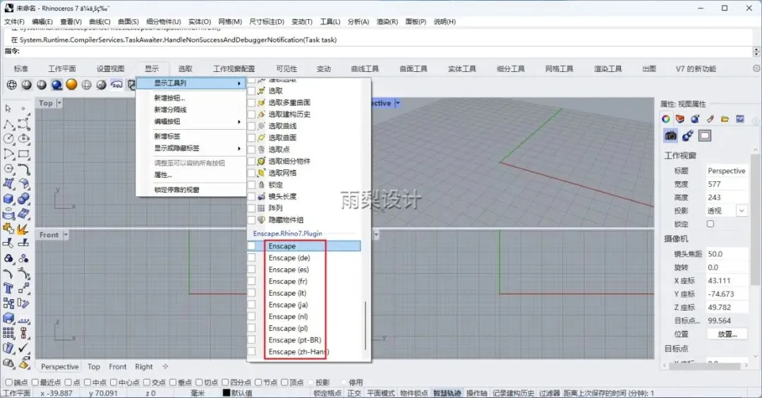
Task: Select the Polyline tool in left sidebar
Action: pos(8,124)
